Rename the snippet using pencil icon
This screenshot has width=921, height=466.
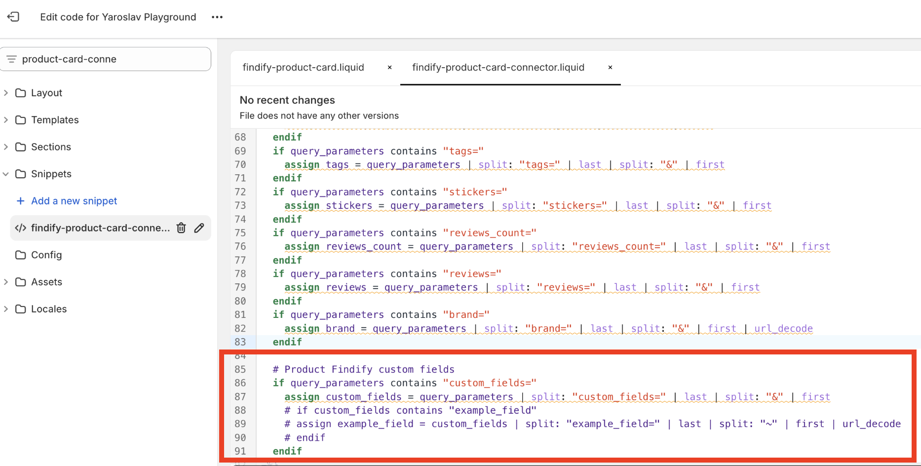pos(199,228)
